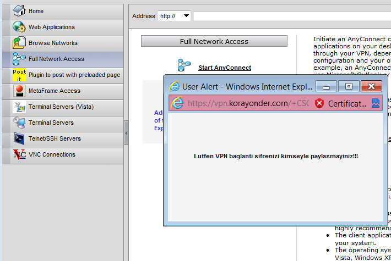391x261 pixels.
Task: Open Plugin to post with preloaded page
Action: pyautogui.click(x=63, y=75)
